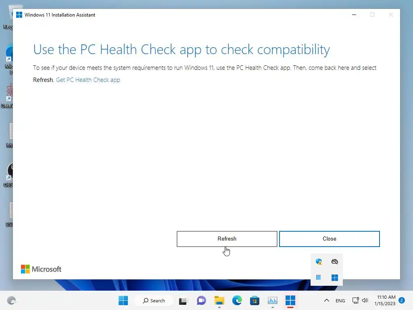Click the Refresh button

[227, 239]
